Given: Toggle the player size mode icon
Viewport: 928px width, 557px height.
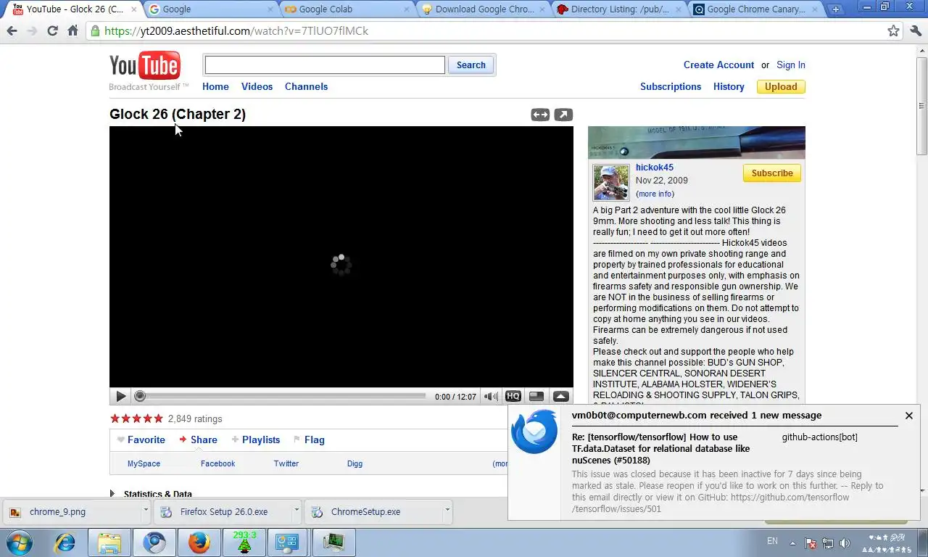Looking at the screenshot, I should click(x=536, y=396).
